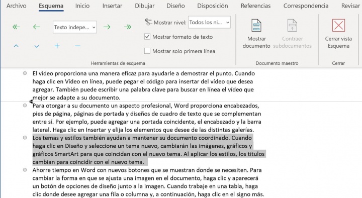This screenshot has width=362, height=198.
Task: Demote outline level single right arrow
Action: [x=107, y=27]
